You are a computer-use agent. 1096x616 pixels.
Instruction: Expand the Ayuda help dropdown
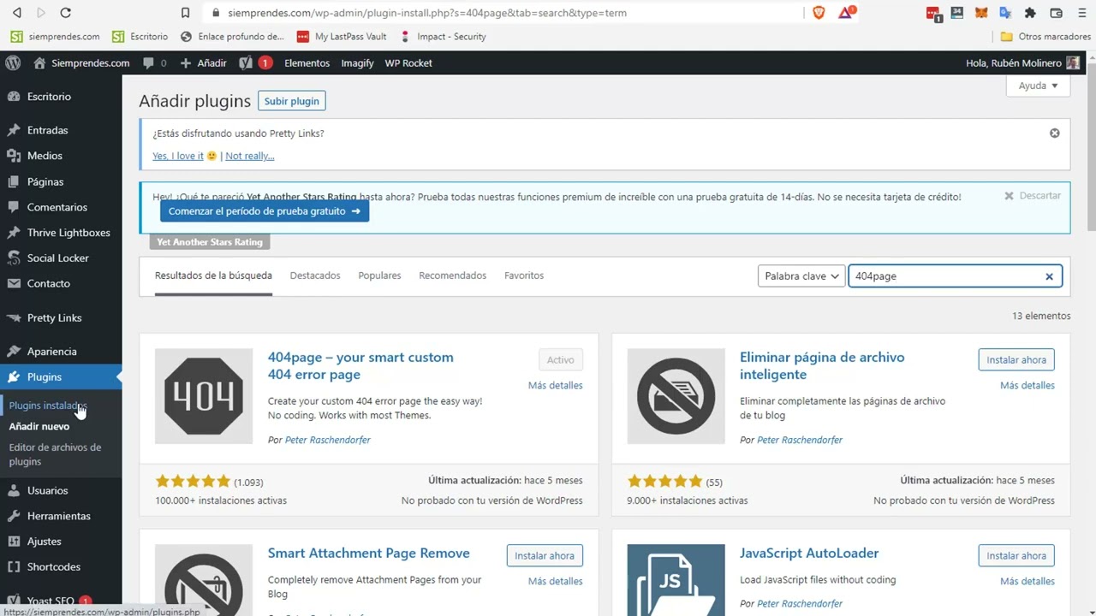[x=1038, y=86]
